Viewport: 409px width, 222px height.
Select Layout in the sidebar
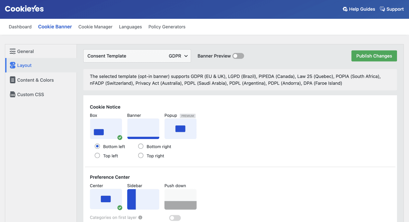[x=41, y=65]
